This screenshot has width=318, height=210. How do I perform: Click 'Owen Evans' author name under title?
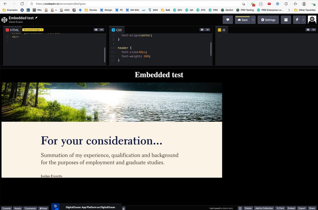tap(16, 22)
